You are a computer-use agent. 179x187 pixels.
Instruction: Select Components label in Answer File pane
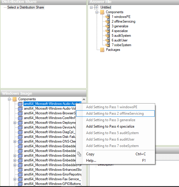click(115, 12)
